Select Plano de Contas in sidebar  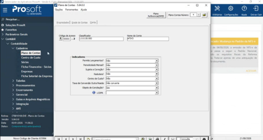(31, 53)
